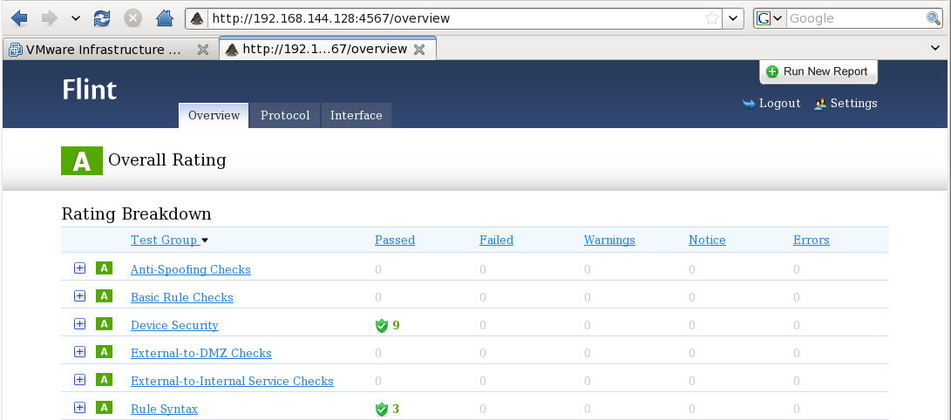Expand the Rule Syntax row
The image size is (951, 420).
79,408
